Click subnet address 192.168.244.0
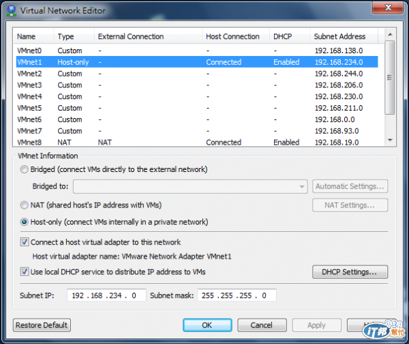Viewport: 409px width, 344px height. point(339,74)
